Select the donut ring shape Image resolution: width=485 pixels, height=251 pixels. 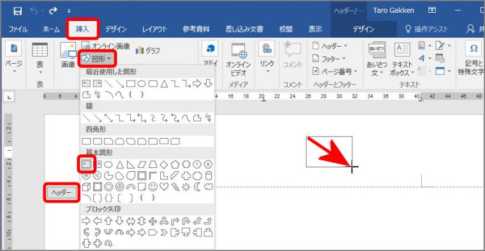[x=108, y=186]
